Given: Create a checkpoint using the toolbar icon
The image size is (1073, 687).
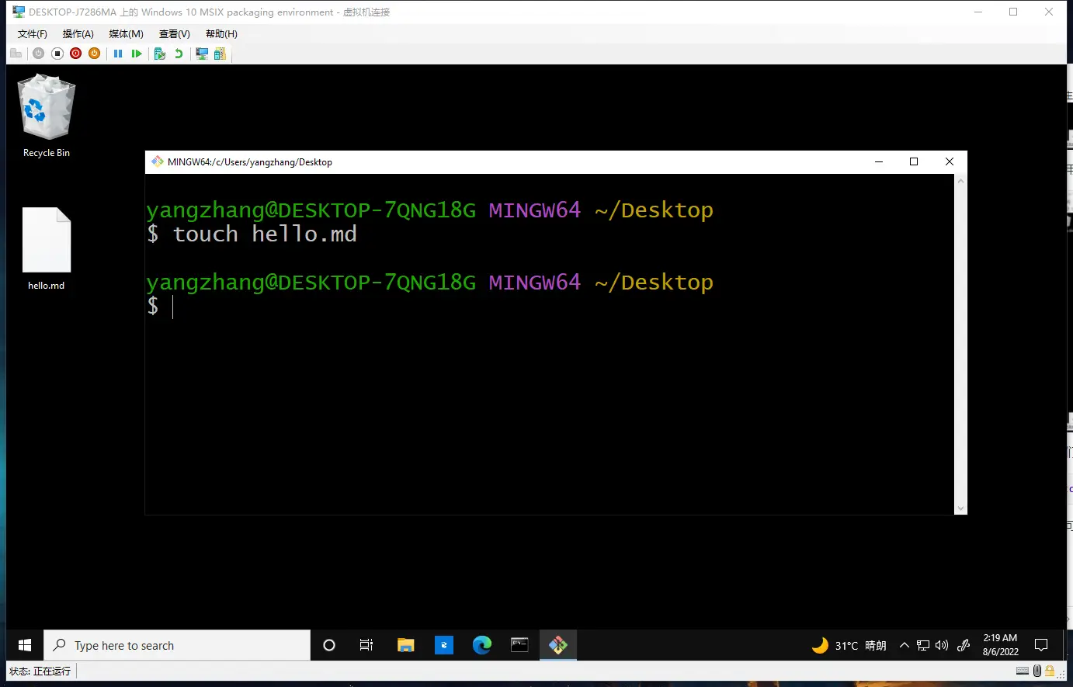Looking at the screenshot, I should click(x=160, y=54).
